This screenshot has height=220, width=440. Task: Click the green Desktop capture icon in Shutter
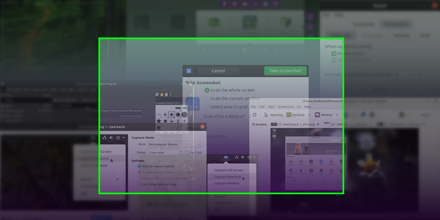(x=288, y=115)
